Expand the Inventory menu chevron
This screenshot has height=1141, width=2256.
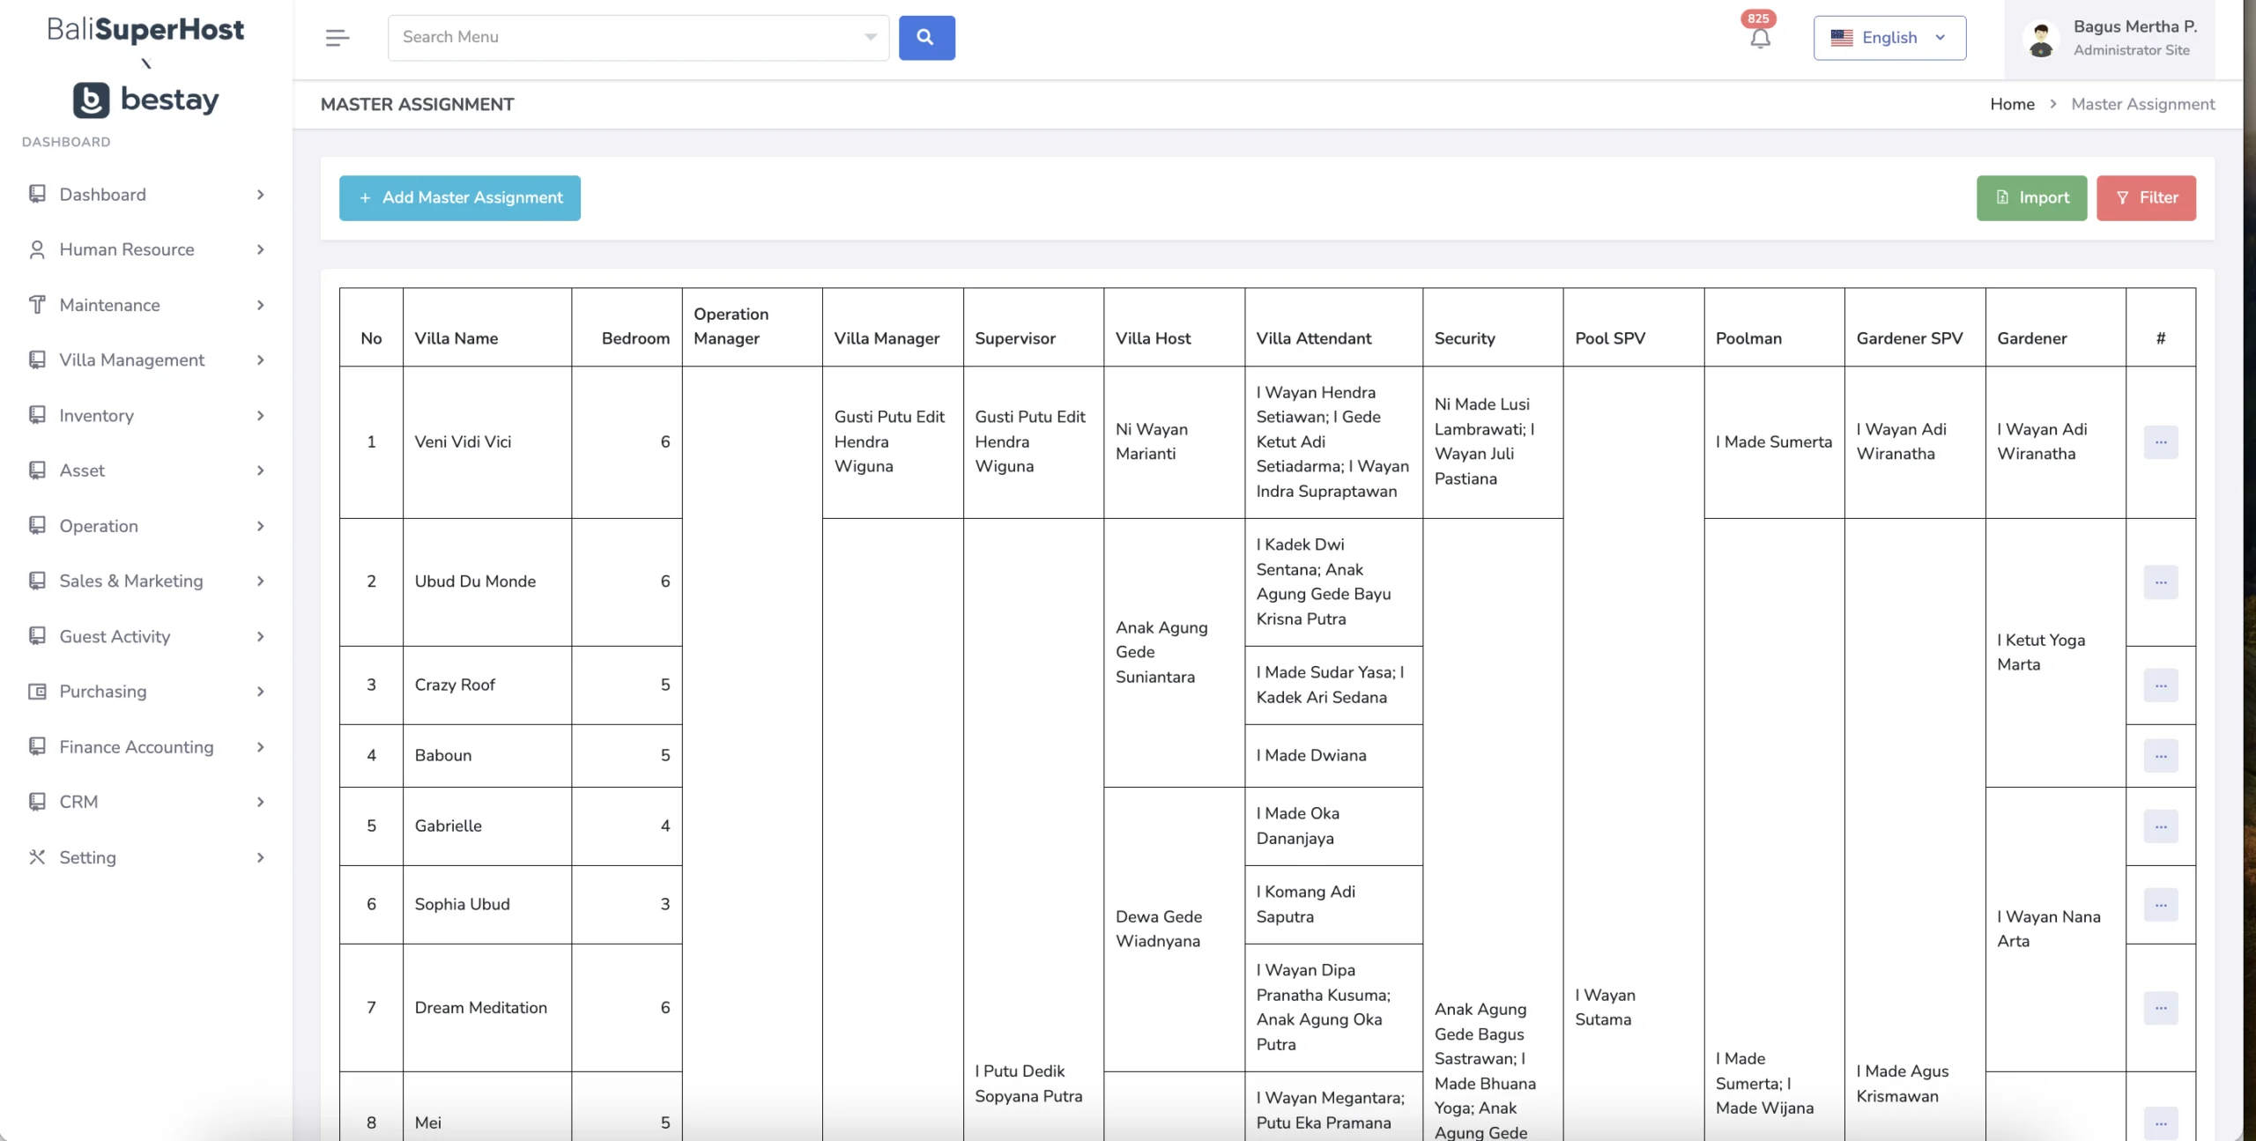tap(260, 415)
